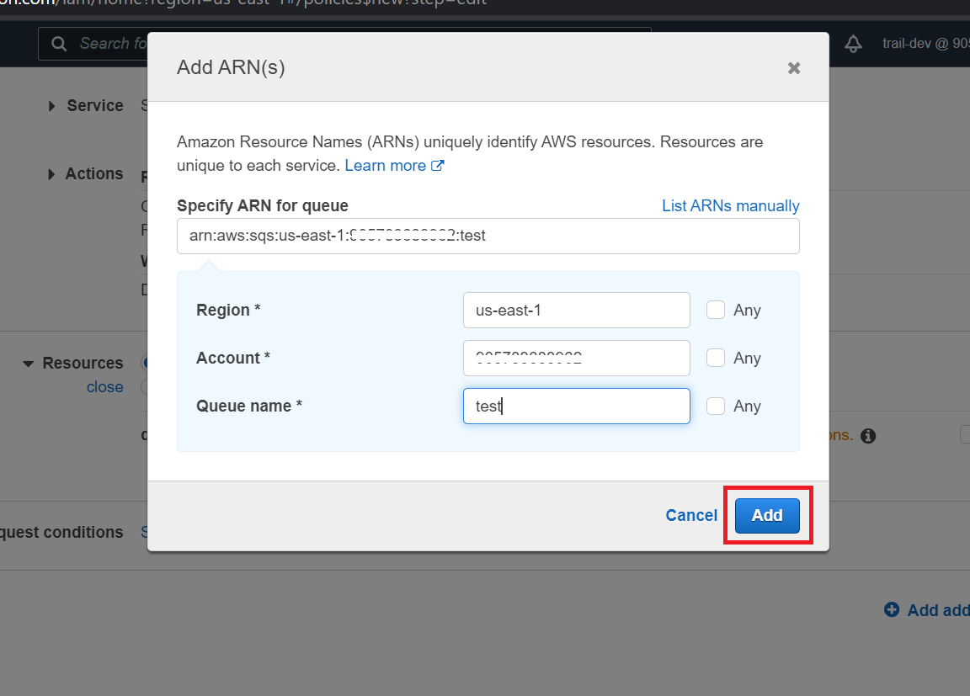
Task: Close the Add ARN(s) dialog with the X
Action: [793, 68]
